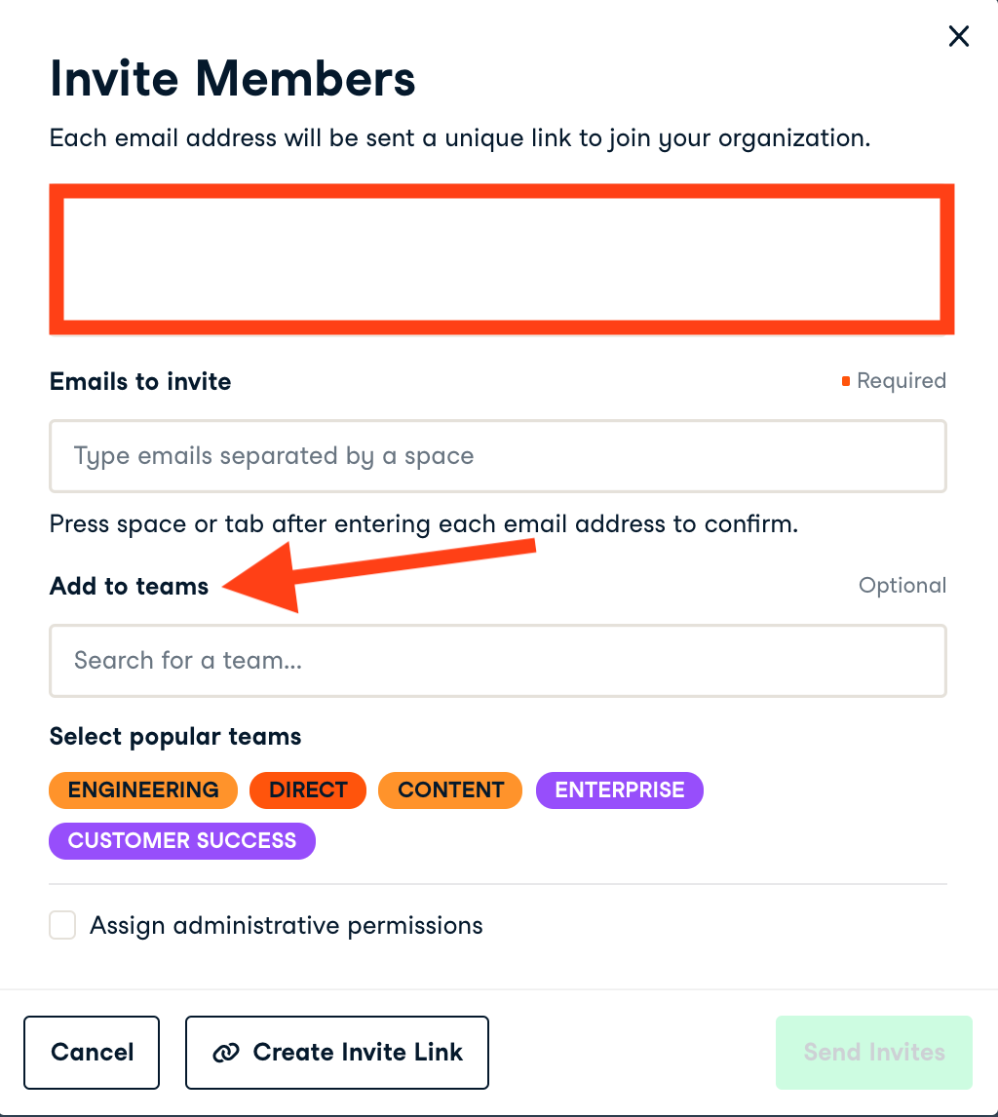998x1117 pixels.
Task: Click the Search for a team box
Action: pyautogui.click(x=497, y=661)
